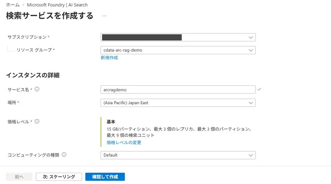Click the 価格レベル field label
This screenshot has width=331, height=184.
pos(18,122)
